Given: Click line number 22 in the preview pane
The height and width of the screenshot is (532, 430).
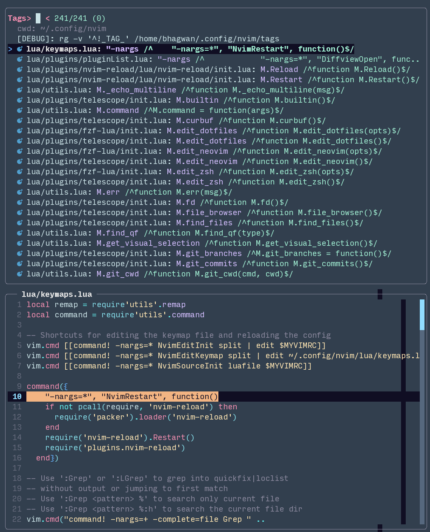Looking at the screenshot, I should [x=17, y=519].
